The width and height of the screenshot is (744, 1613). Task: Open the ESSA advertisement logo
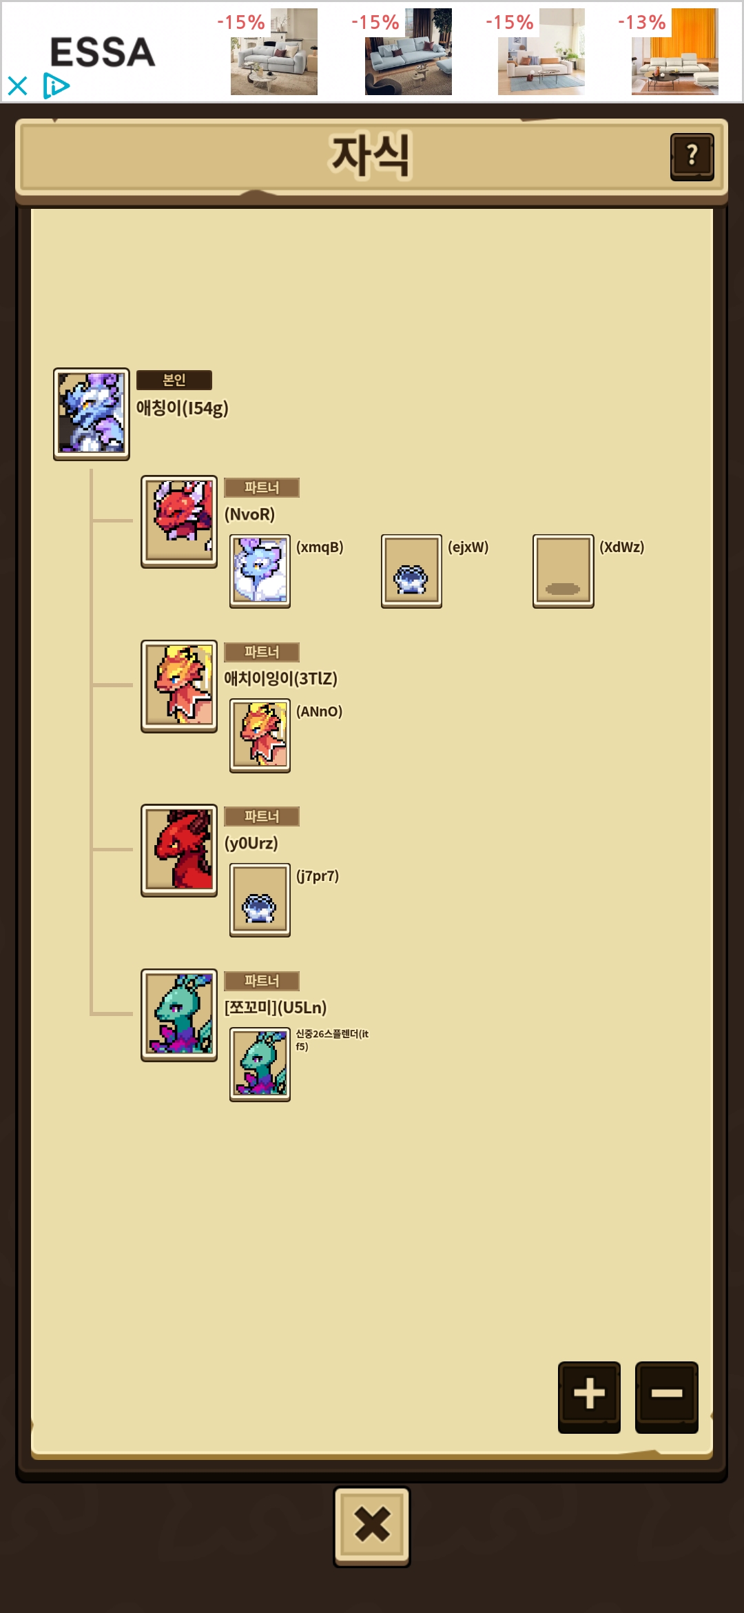[103, 52]
